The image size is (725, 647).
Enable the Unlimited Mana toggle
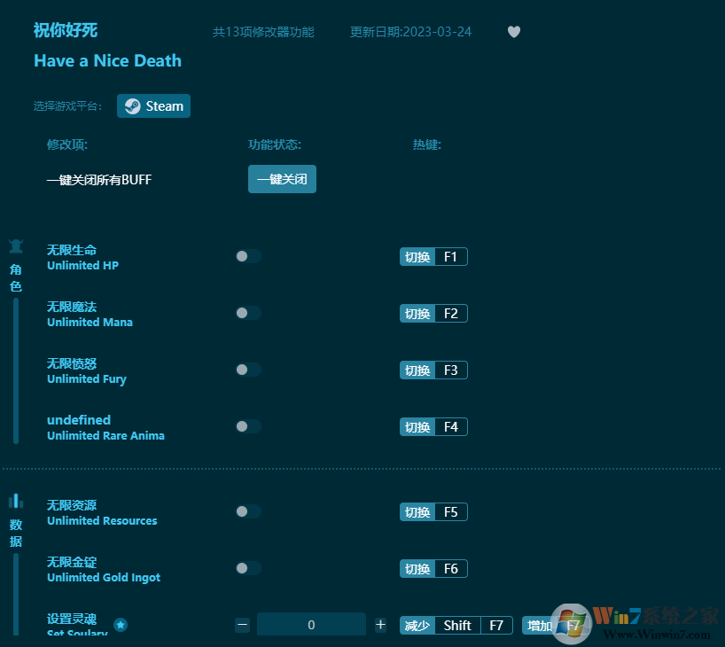point(248,313)
